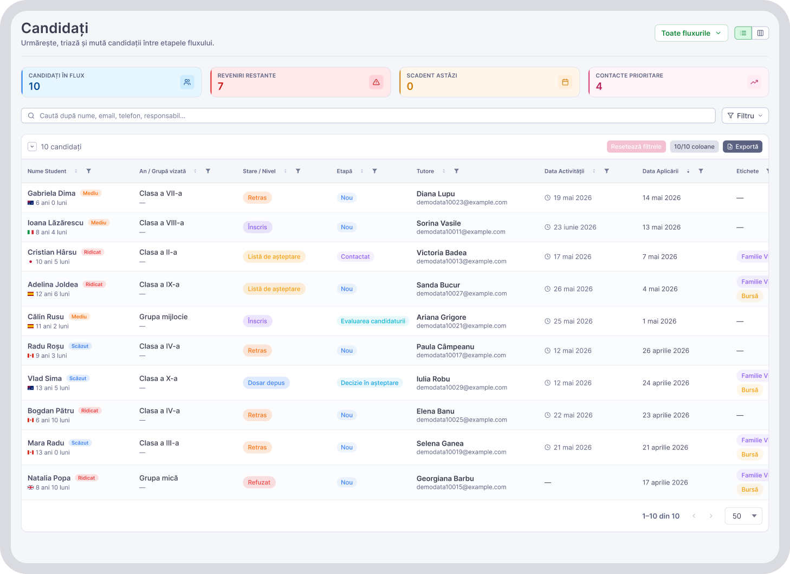790x574 pixels.
Task: Export the candidate list with Exportă
Action: [x=742, y=147]
